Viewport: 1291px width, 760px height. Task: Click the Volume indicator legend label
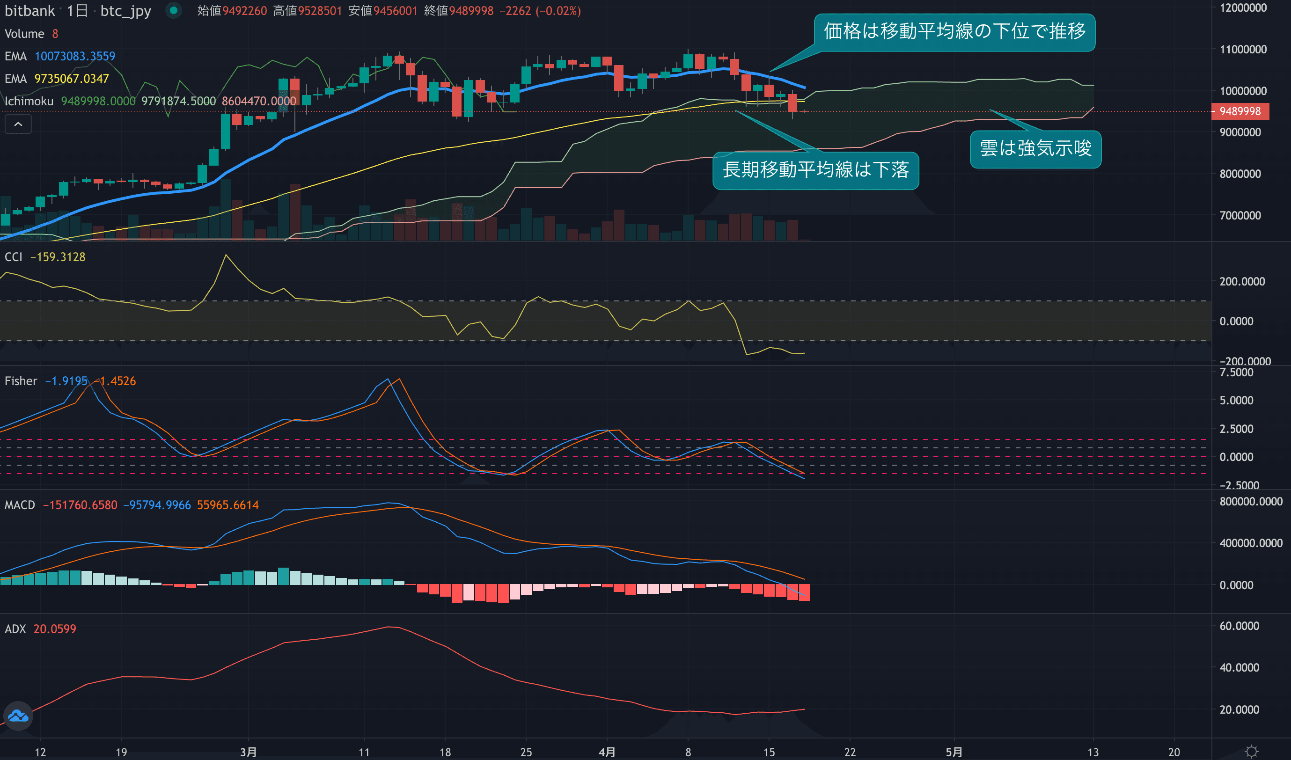point(24,34)
